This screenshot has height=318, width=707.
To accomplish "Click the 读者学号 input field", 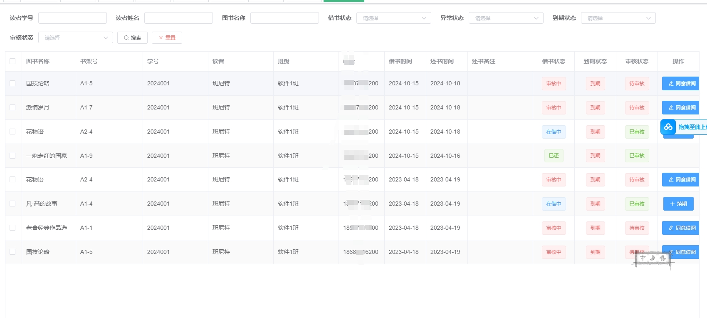I will (x=72, y=18).
